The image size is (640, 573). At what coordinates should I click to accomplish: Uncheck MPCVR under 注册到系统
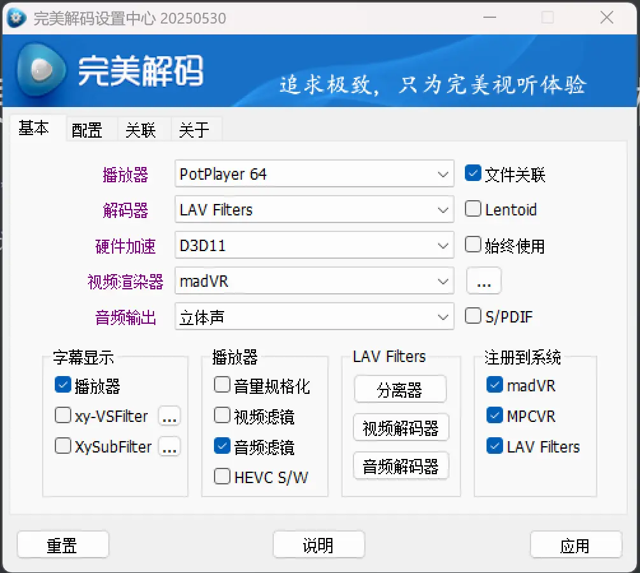[x=495, y=416]
